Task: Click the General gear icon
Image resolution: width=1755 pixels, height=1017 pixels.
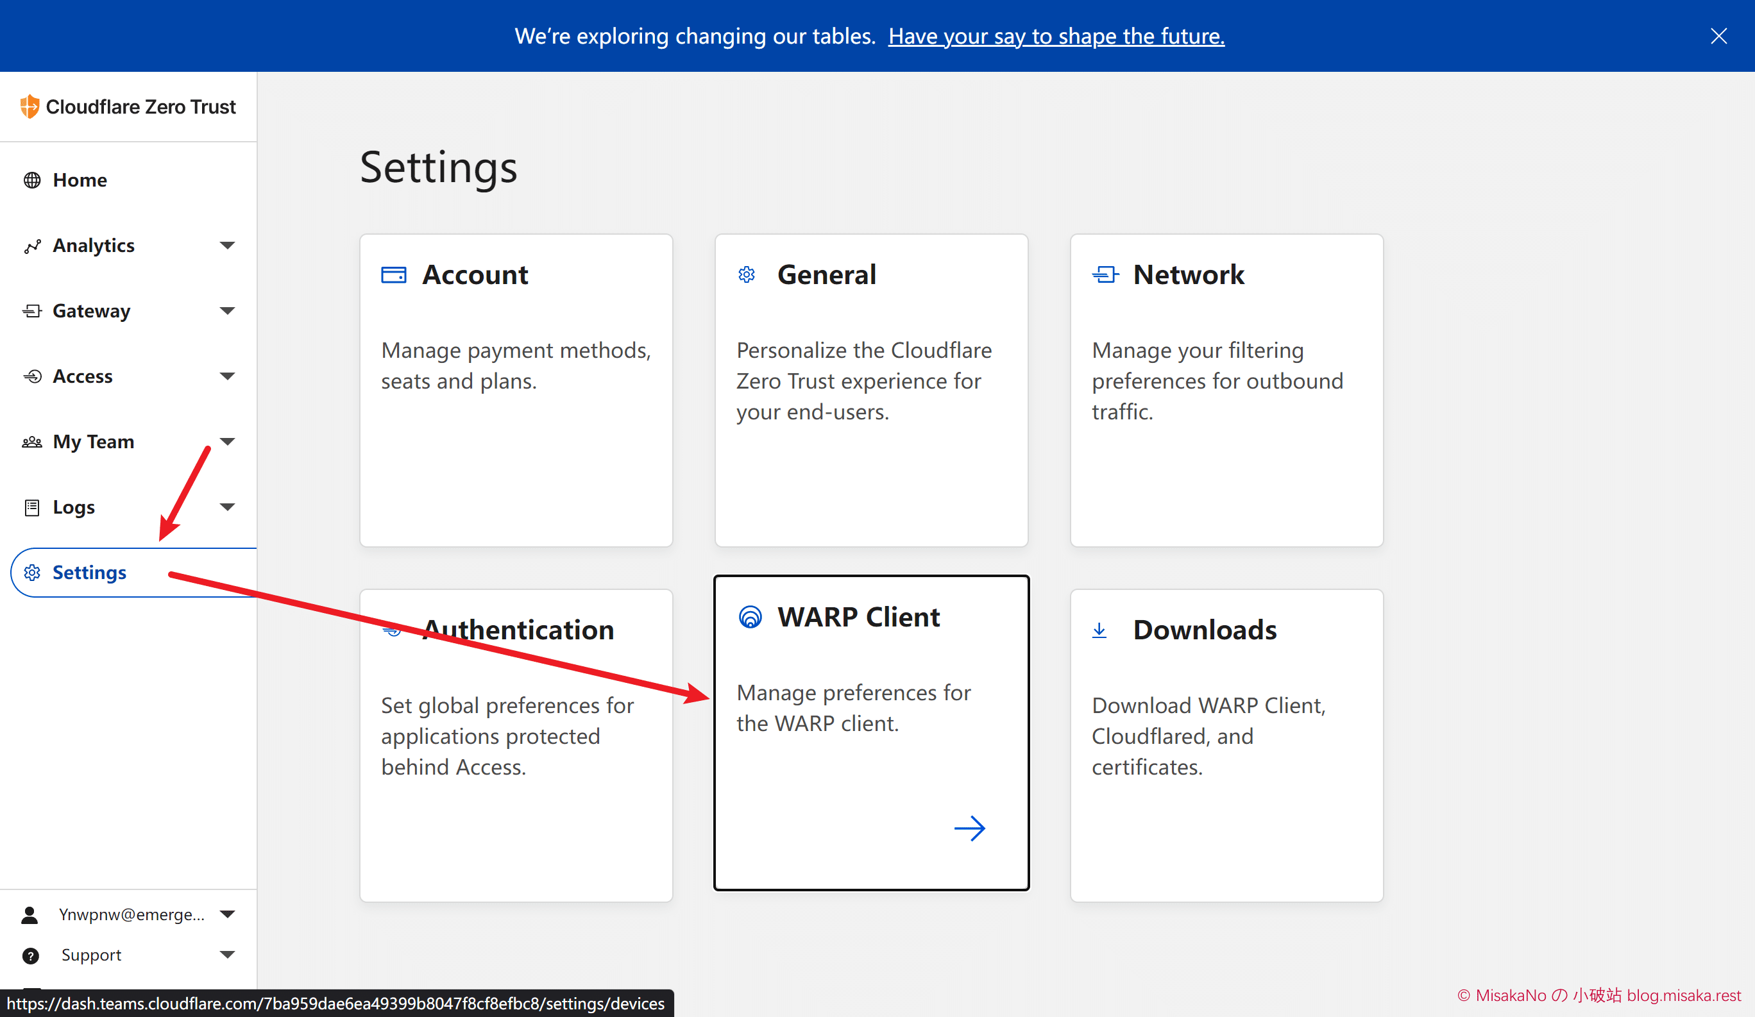Action: click(x=747, y=275)
